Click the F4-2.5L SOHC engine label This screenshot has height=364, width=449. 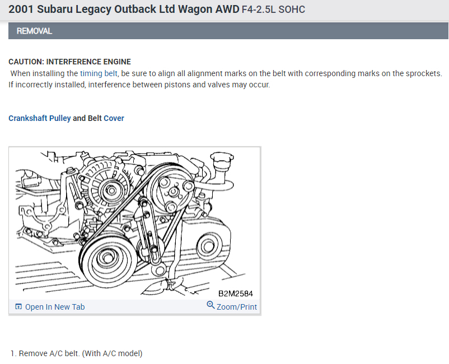pyautogui.click(x=273, y=10)
